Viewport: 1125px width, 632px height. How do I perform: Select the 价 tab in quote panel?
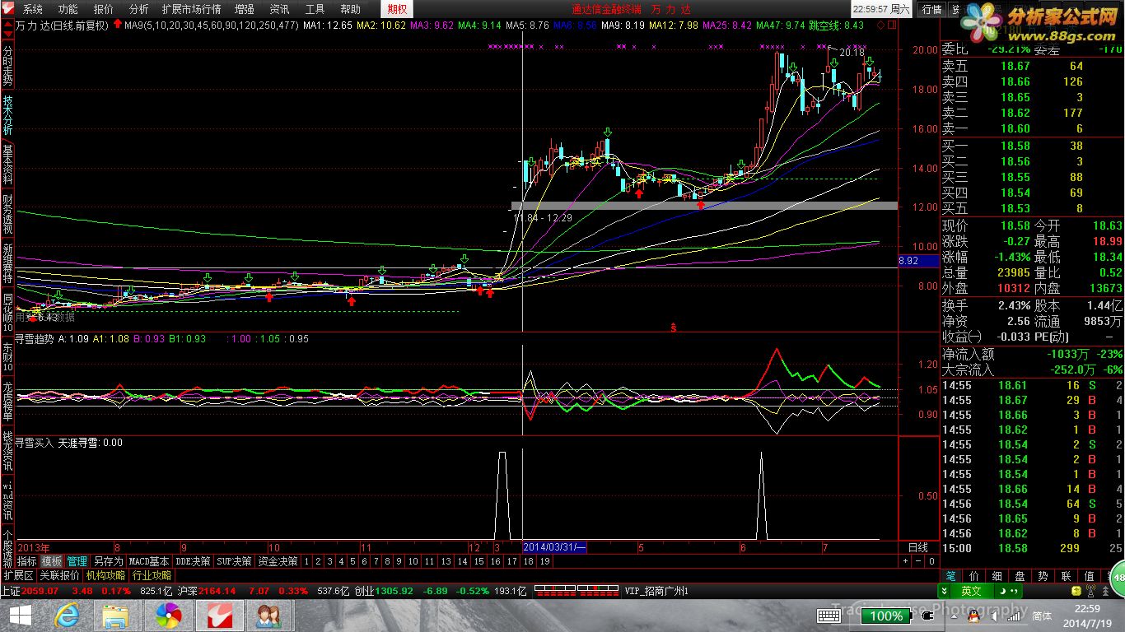click(x=974, y=576)
